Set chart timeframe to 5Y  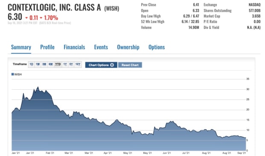coord(71,64)
